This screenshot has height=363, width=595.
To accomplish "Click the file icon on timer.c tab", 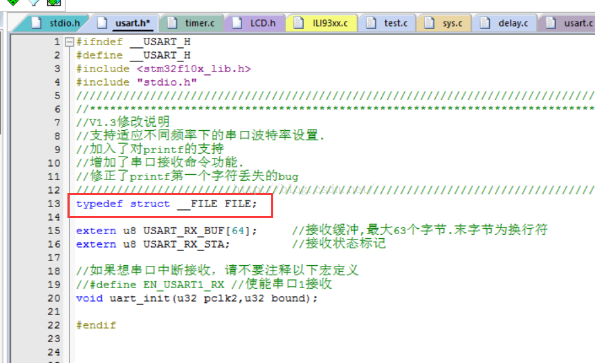I will 172,23.
